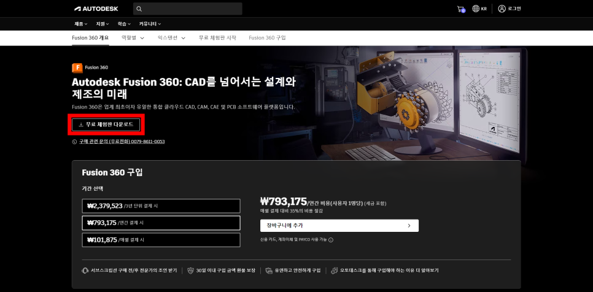Click the search magnifier icon
593x292 pixels.
click(139, 9)
